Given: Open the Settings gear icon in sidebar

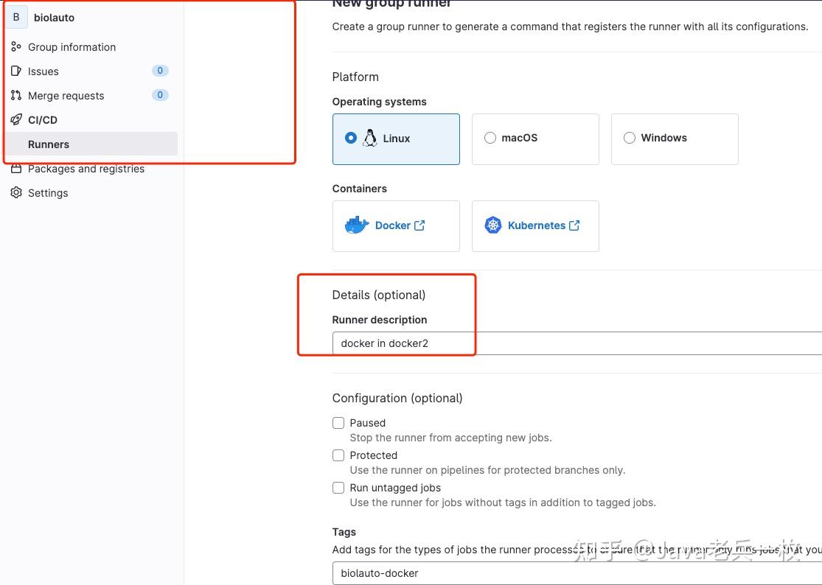Looking at the screenshot, I should pos(15,192).
